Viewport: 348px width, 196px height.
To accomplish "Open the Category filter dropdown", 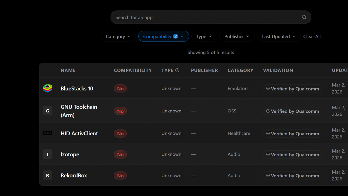I will pos(118,36).
